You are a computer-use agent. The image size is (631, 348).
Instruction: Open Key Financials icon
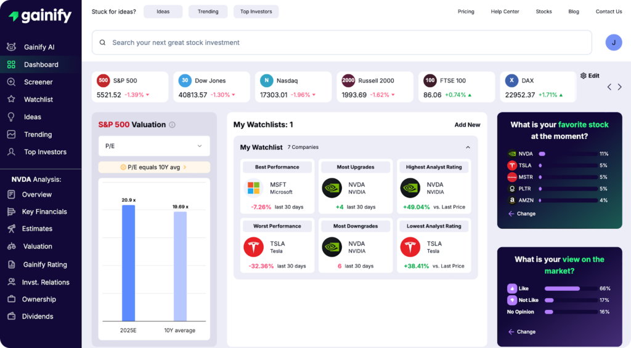(x=11, y=212)
